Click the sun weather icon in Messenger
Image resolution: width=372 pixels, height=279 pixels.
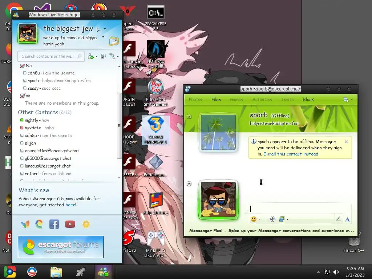pos(86,224)
